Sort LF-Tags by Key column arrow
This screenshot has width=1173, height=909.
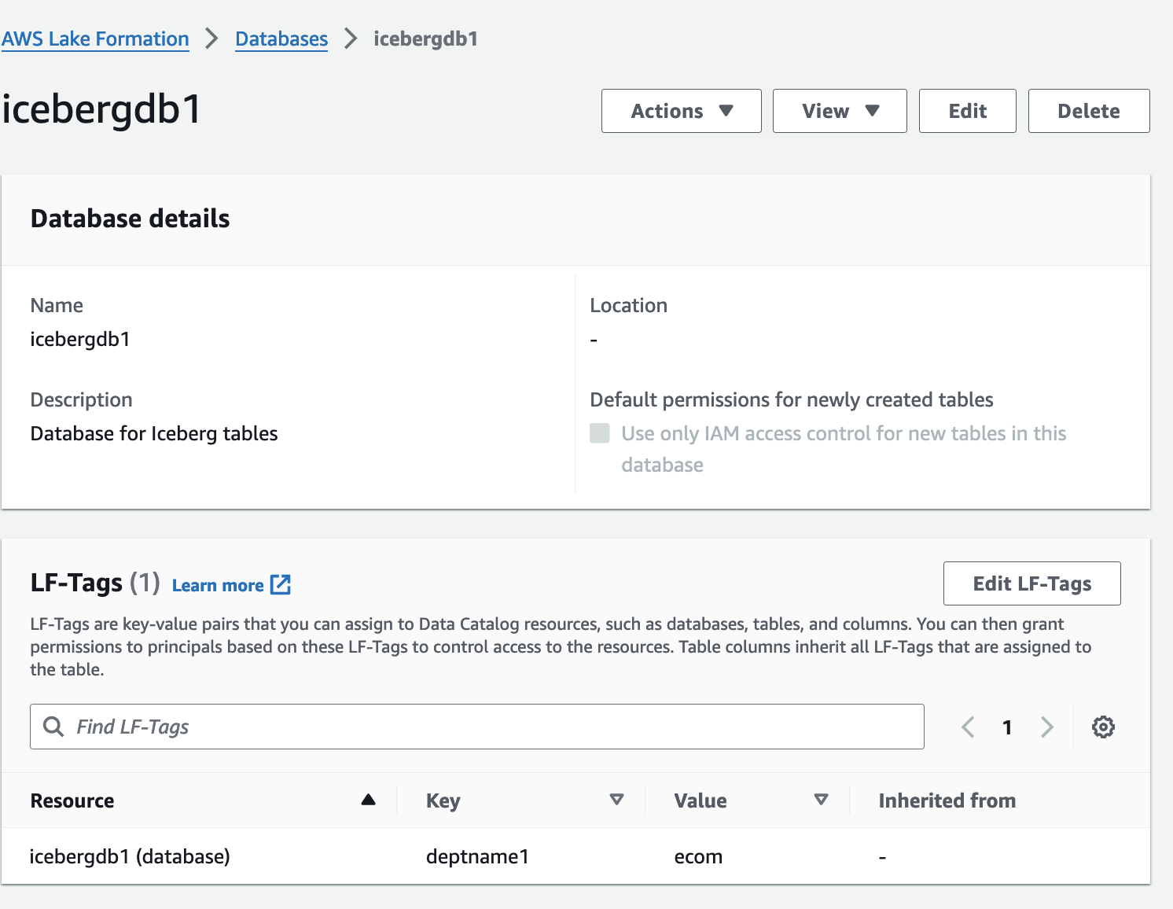(616, 800)
